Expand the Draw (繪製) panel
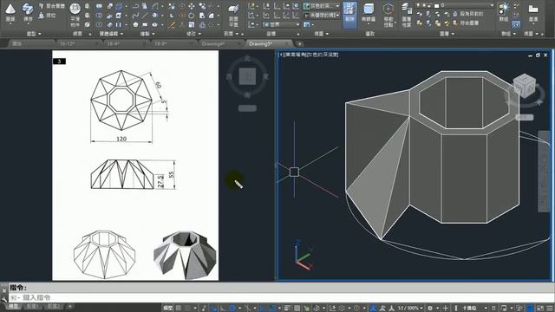 pos(147,34)
